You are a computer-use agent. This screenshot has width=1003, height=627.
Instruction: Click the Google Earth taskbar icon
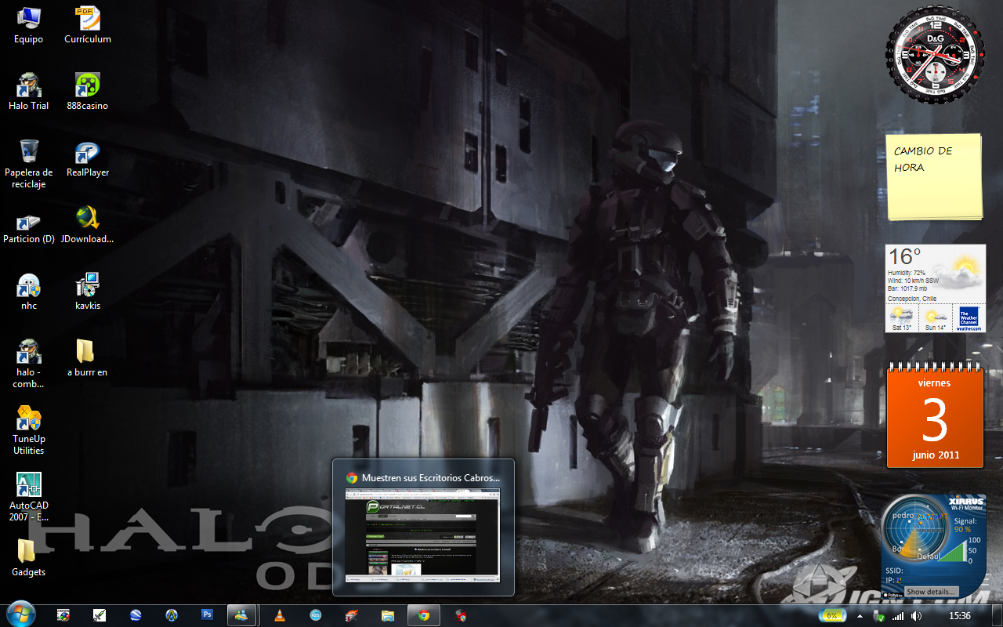click(136, 615)
